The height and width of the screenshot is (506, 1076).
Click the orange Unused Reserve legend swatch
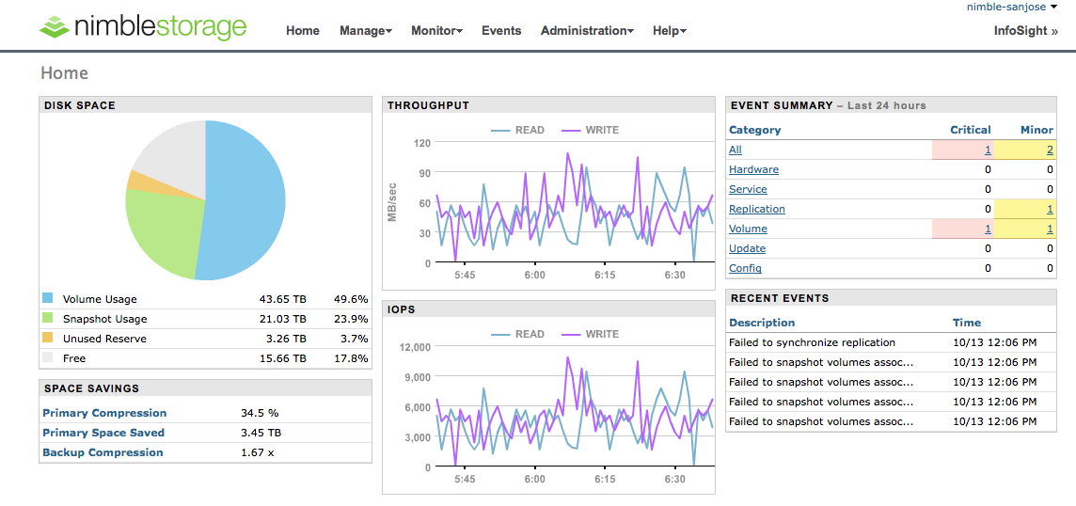[x=48, y=339]
